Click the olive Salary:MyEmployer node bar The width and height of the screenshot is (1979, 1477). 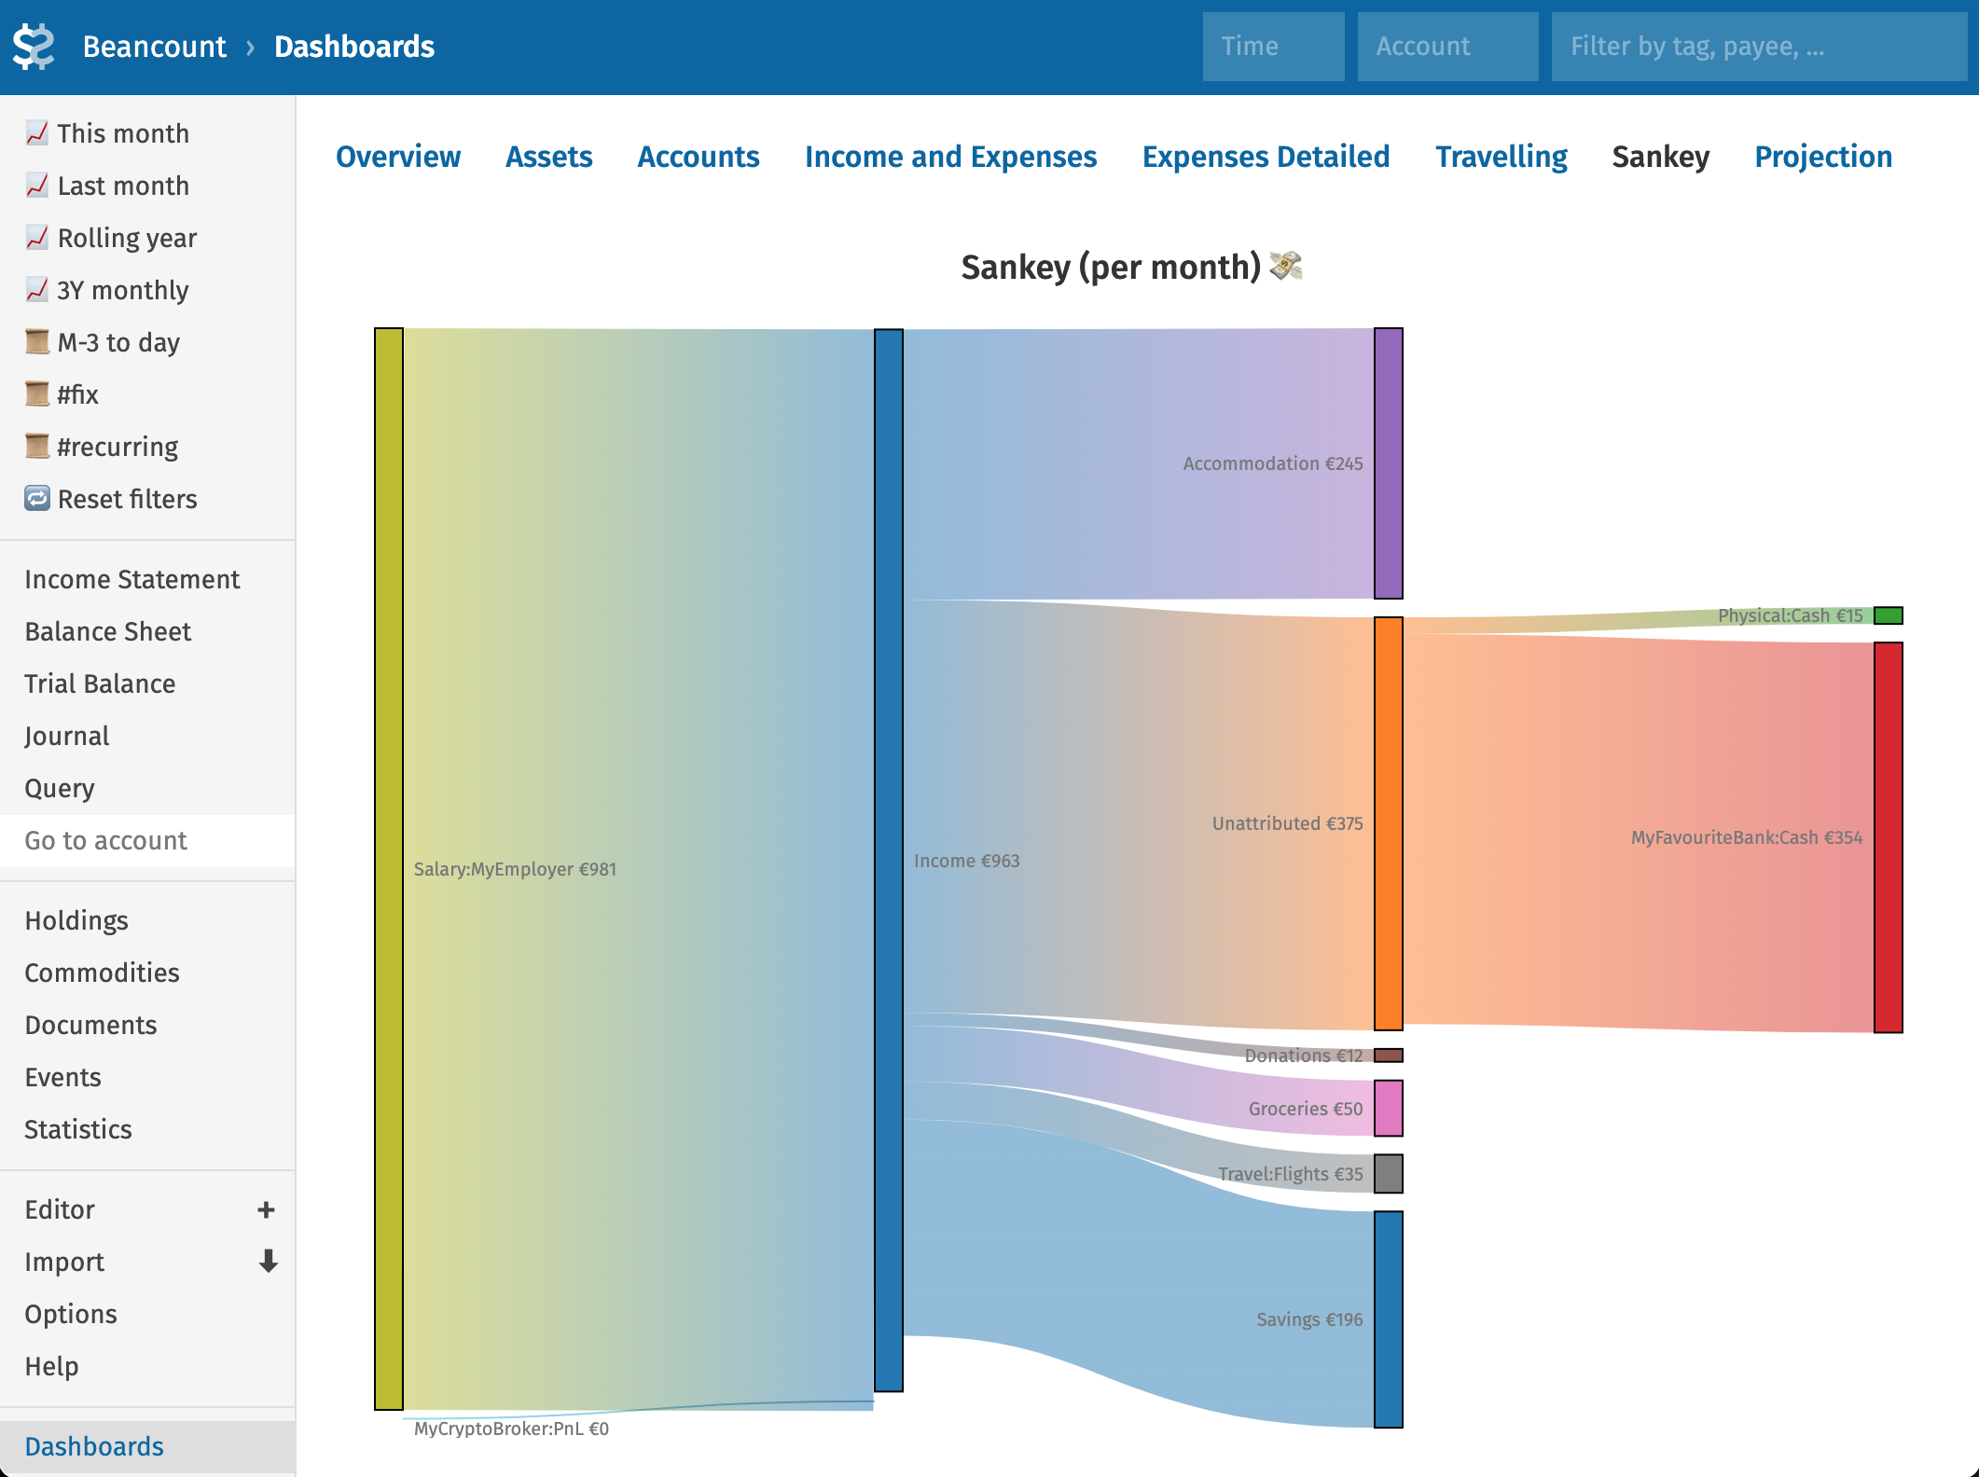389,868
